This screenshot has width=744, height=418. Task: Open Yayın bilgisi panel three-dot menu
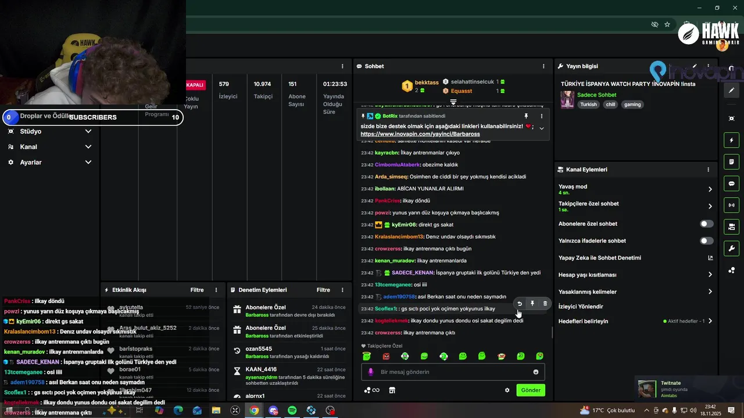point(708,66)
